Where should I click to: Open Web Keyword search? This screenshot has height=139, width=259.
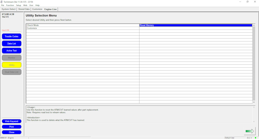coord(12,121)
